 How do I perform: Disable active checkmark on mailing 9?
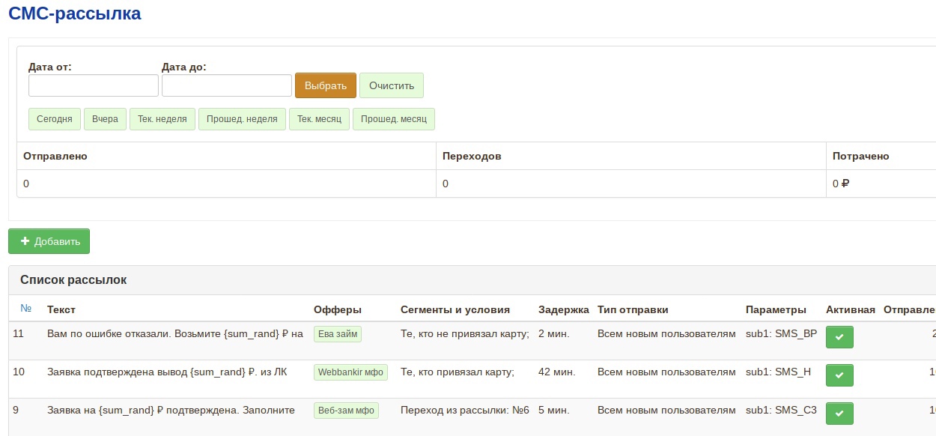[839, 414]
